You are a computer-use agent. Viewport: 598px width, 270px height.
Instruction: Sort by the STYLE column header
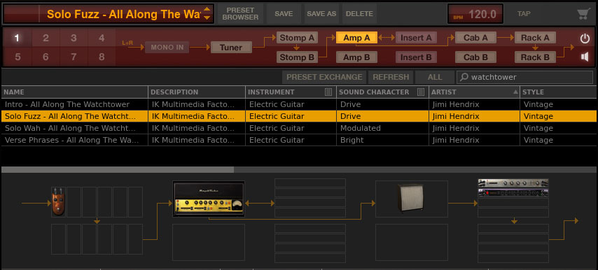[558, 92]
